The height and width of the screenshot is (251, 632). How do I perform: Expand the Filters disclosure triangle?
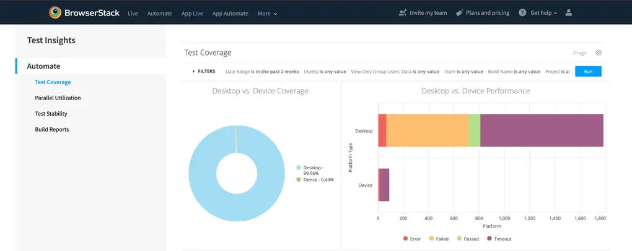[x=194, y=72]
